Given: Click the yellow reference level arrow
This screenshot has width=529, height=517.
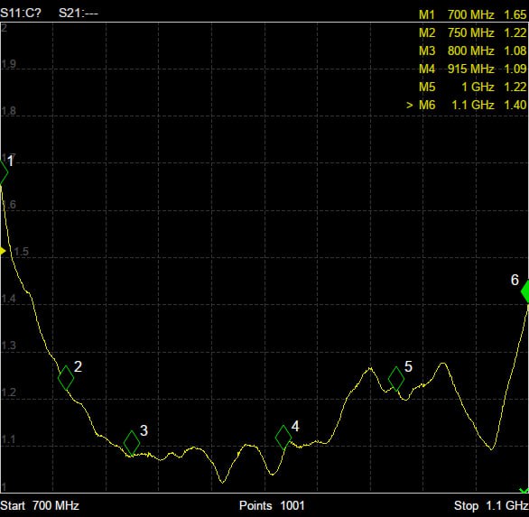Looking at the screenshot, I should click(x=3, y=251).
